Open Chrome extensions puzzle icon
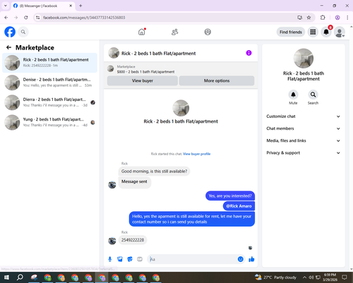The width and height of the screenshot is (353, 283). 323,18
